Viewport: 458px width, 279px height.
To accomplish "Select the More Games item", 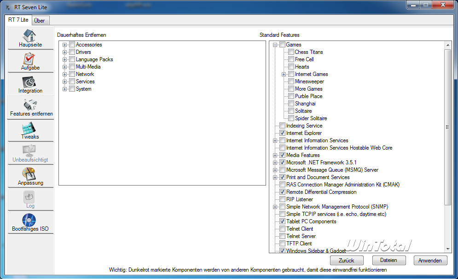I will (308, 89).
